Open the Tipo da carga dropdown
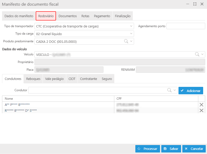Image resolution: width=207 pixels, height=154 pixels. tap(131, 34)
